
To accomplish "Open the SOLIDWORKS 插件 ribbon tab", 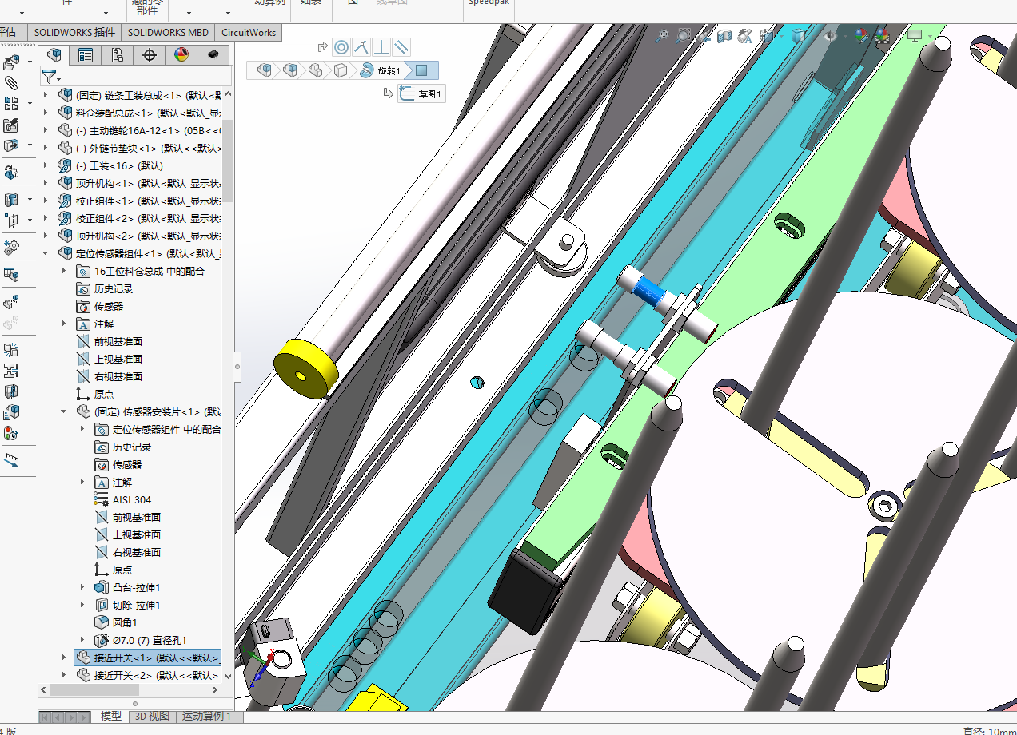I will [x=74, y=33].
